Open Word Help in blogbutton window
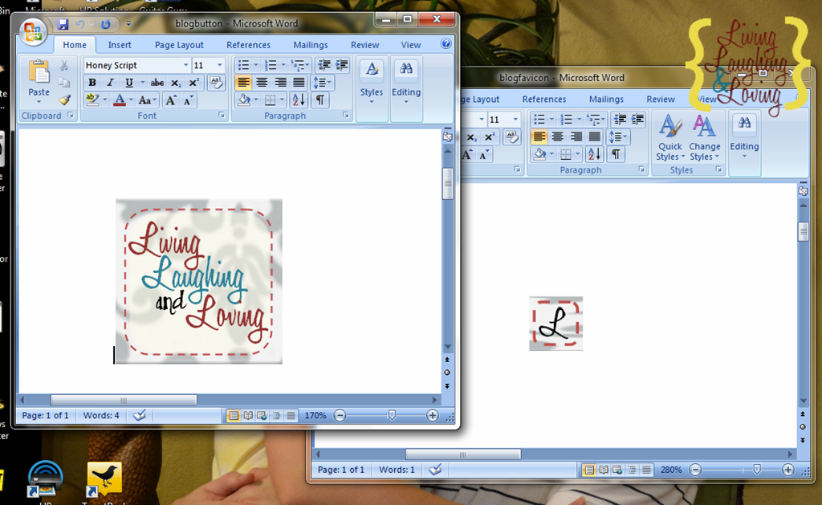The width and height of the screenshot is (822, 505). [446, 44]
